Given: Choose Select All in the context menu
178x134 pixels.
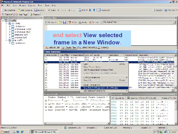Looking at the screenshot, I should pos(104,80).
